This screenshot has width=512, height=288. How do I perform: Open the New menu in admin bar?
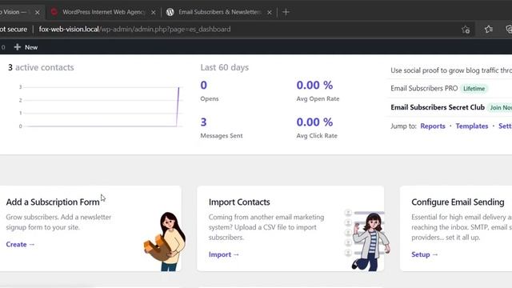coord(26,47)
